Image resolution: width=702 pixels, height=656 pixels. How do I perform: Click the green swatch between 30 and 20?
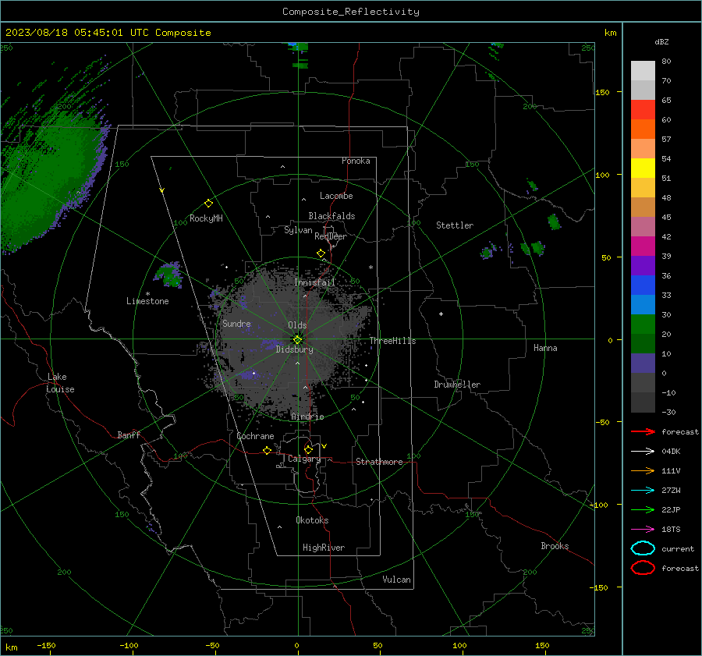coord(643,324)
